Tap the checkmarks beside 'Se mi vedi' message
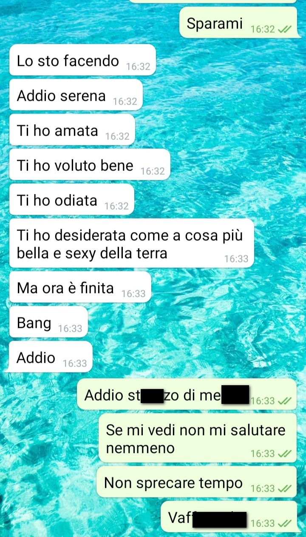The height and width of the screenshot is (537, 306). click(x=284, y=454)
